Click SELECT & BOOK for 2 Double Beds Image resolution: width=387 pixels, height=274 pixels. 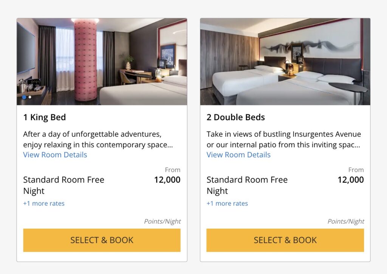[x=285, y=240]
